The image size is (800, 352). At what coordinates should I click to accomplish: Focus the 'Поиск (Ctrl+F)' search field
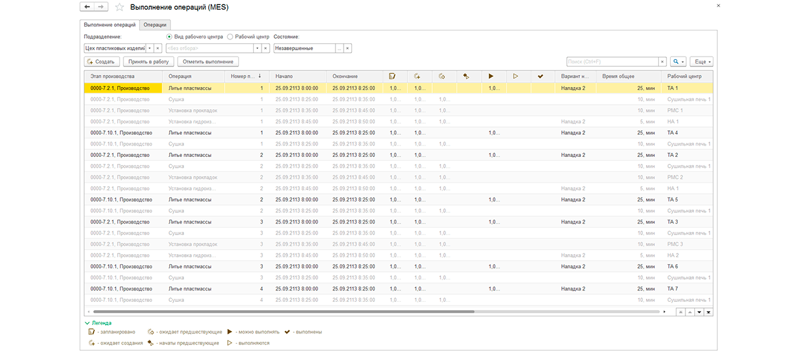point(612,62)
